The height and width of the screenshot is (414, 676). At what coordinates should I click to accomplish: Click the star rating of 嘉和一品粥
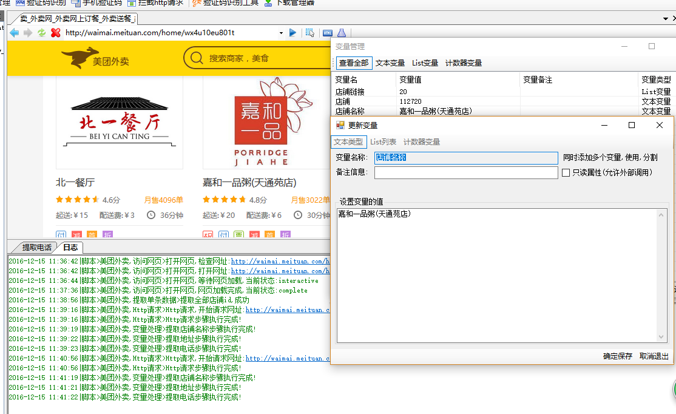224,199
